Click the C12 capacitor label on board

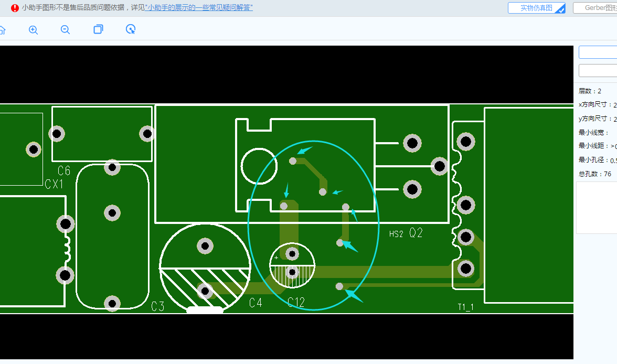[x=296, y=303]
